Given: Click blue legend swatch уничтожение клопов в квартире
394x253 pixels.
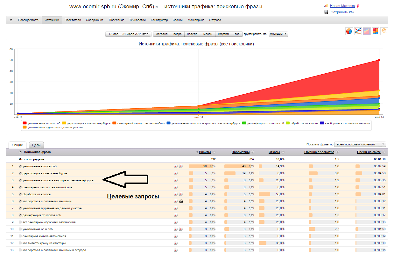Looking at the screenshot, I should pos(168,123).
